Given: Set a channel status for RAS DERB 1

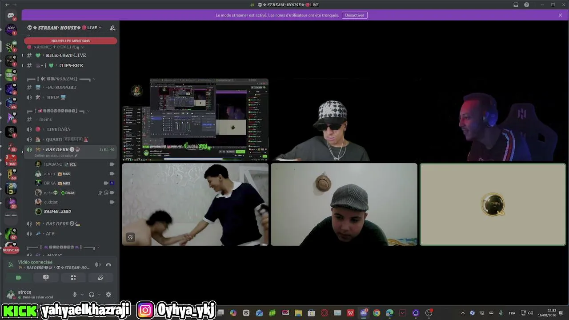Looking at the screenshot, I should pos(56,156).
